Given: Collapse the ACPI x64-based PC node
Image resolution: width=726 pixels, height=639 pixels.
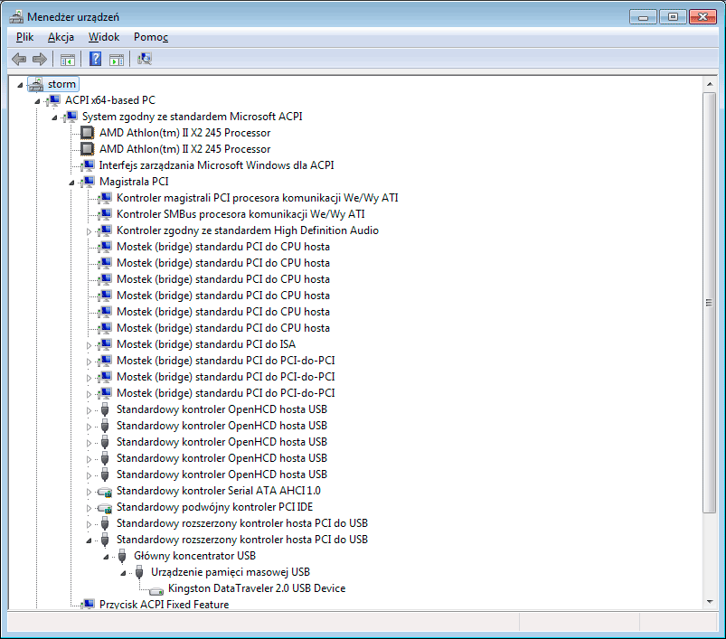Looking at the screenshot, I should 37,101.
